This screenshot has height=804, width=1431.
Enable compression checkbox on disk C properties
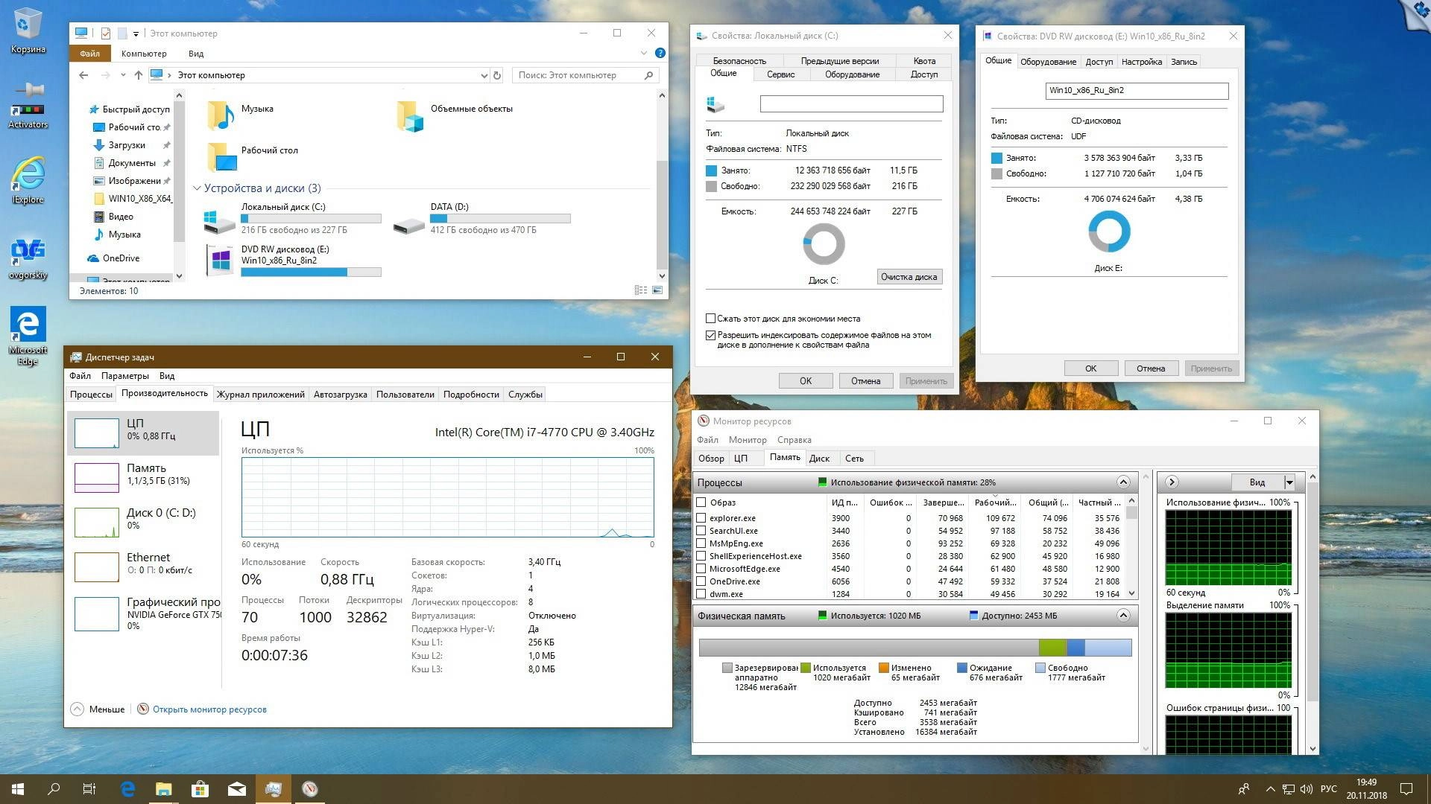point(711,318)
